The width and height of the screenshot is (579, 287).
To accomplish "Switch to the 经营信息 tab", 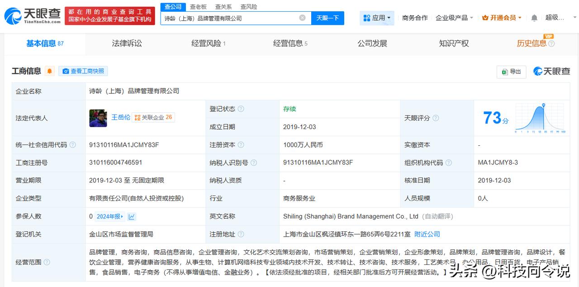I will (290, 43).
